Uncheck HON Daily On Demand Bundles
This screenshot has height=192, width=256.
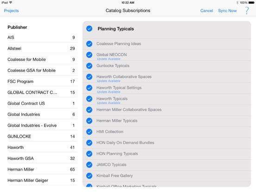click(x=90, y=143)
